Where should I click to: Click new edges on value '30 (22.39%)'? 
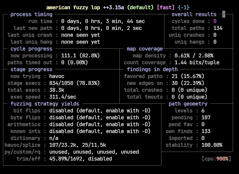click(x=188, y=83)
